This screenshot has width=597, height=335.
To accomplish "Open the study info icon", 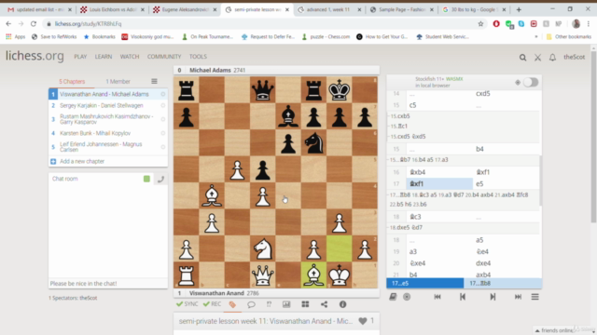I will coord(342,304).
